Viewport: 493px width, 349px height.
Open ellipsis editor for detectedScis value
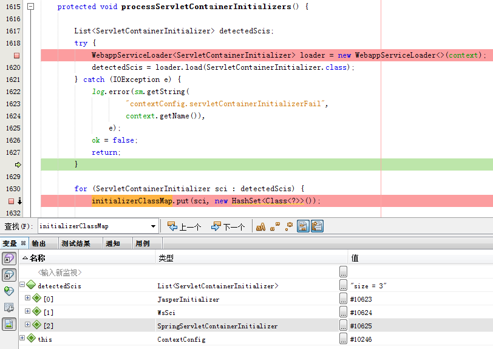[x=344, y=285]
